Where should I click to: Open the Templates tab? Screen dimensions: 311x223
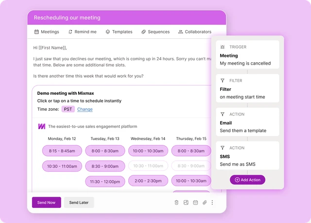coord(119,32)
